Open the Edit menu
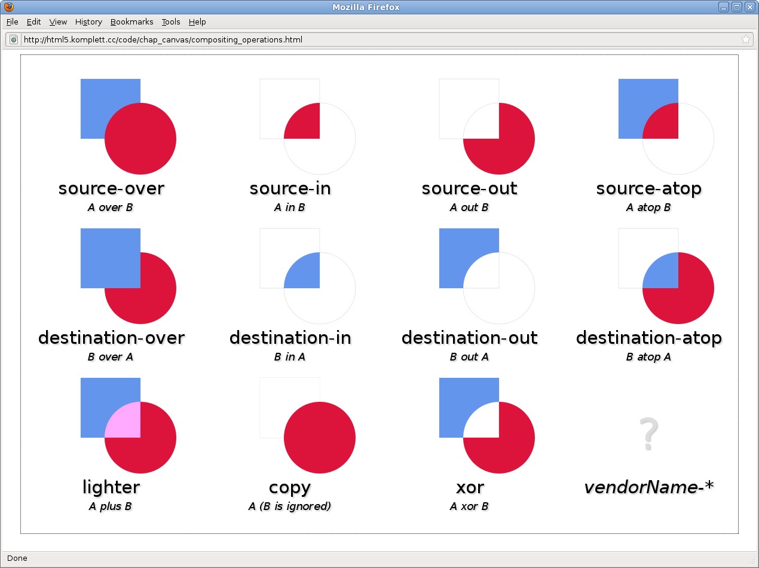The image size is (759, 568). (33, 22)
